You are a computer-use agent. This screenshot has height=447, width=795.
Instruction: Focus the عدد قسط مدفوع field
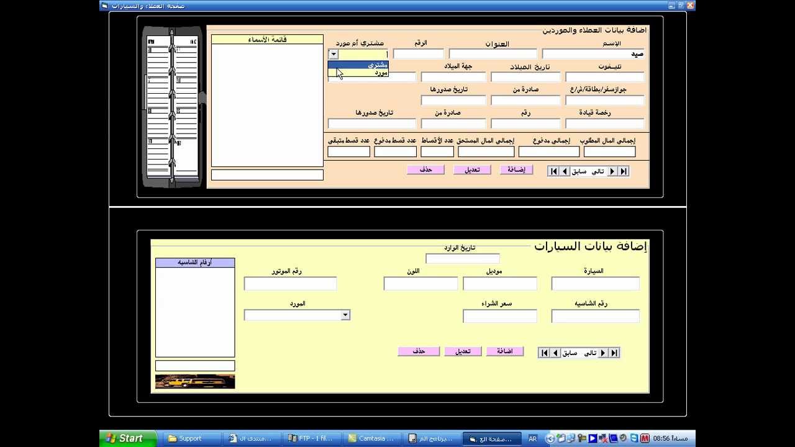point(395,151)
